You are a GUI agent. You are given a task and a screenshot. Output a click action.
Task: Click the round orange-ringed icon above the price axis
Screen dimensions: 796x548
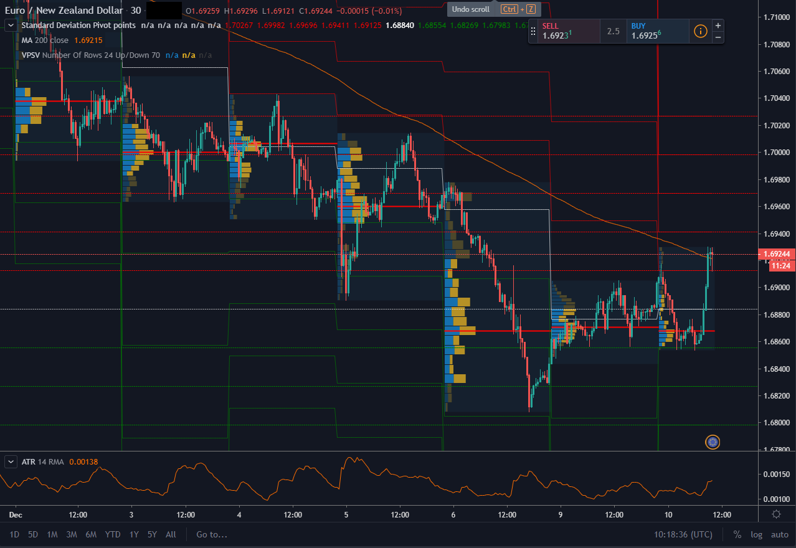[x=713, y=442]
